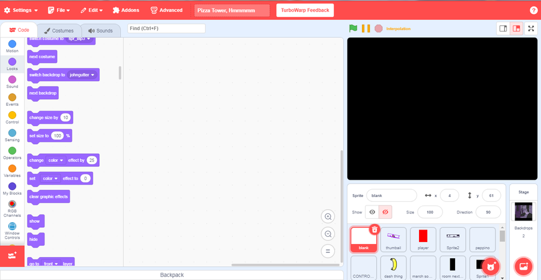Switch to the Code tab
The height and width of the screenshot is (280, 541).
19,31
